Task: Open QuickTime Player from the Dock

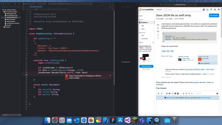Action: 156,120
